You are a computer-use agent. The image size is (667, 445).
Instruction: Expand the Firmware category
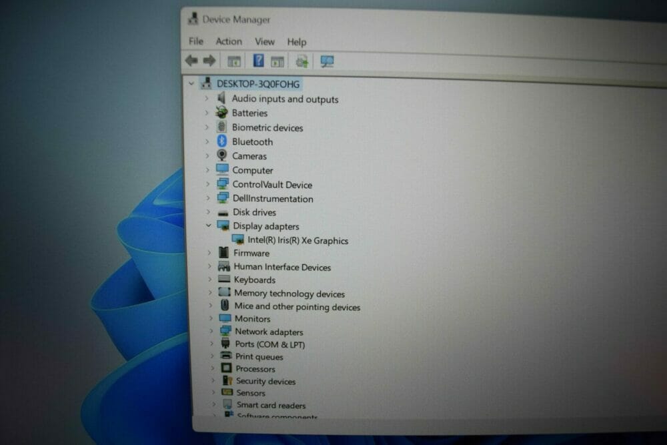point(209,253)
